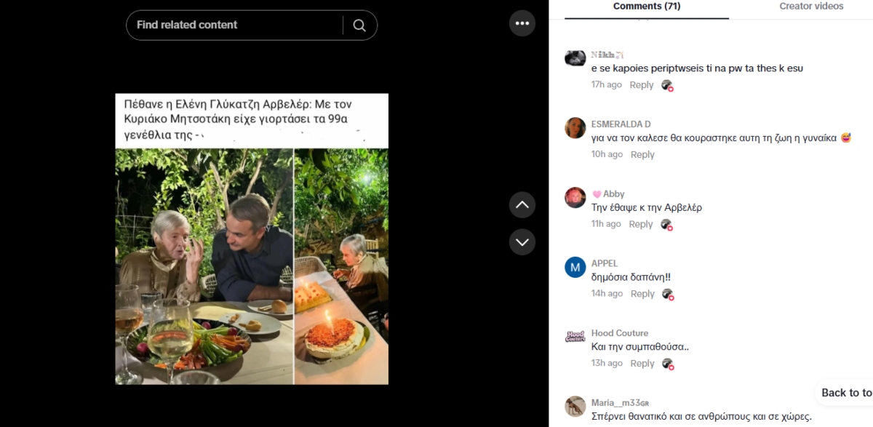Screen dimensions: 873x427
Task: Open Hood Couture username link
Action: pyautogui.click(x=620, y=333)
